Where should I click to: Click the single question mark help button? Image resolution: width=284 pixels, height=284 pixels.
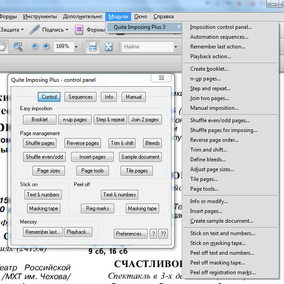(153, 234)
